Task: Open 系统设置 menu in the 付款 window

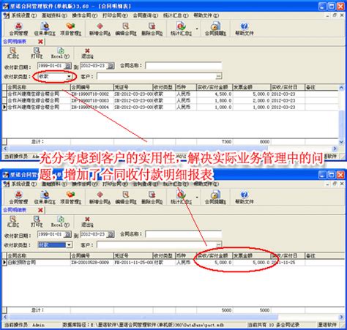Action: point(24,184)
